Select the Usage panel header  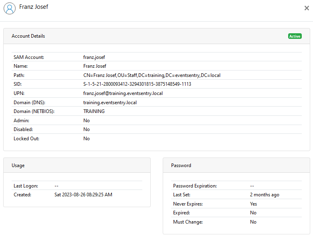click(77, 165)
